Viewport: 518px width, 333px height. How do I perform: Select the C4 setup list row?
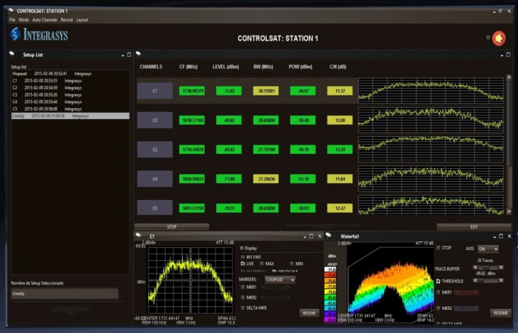pyautogui.click(x=71, y=101)
